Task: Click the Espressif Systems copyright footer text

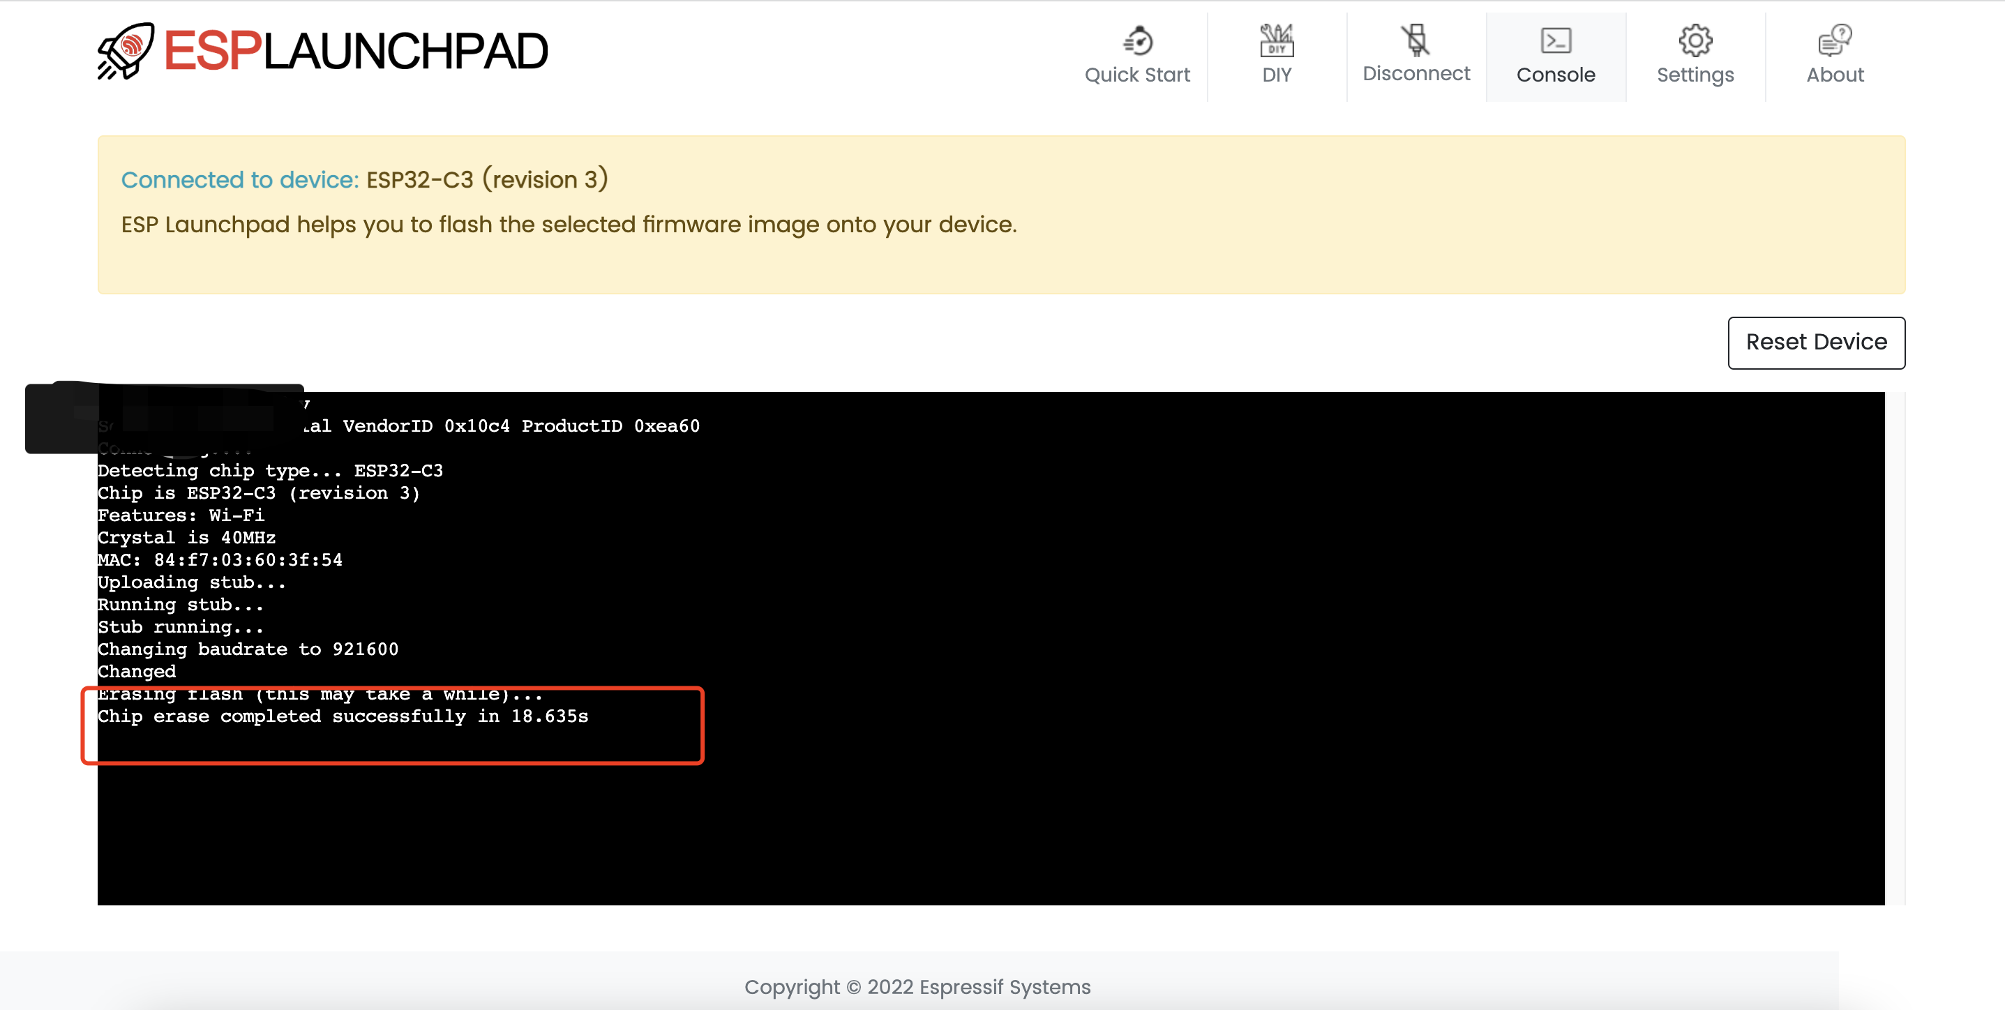Action: (x=917, y=987)
